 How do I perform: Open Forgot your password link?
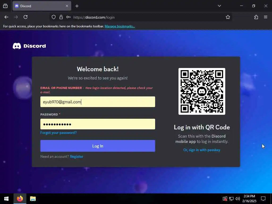pos(58,133)
